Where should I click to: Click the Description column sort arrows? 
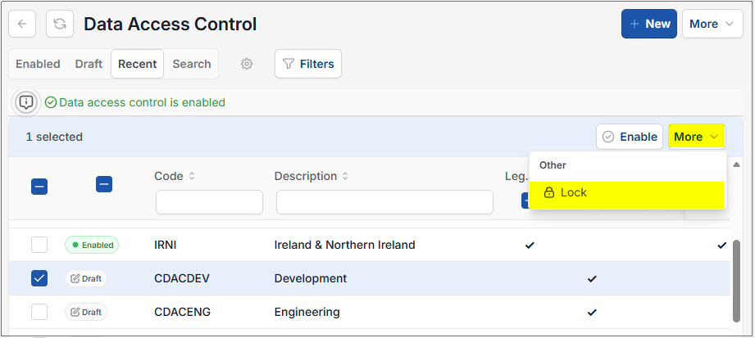tap(345, 177)
